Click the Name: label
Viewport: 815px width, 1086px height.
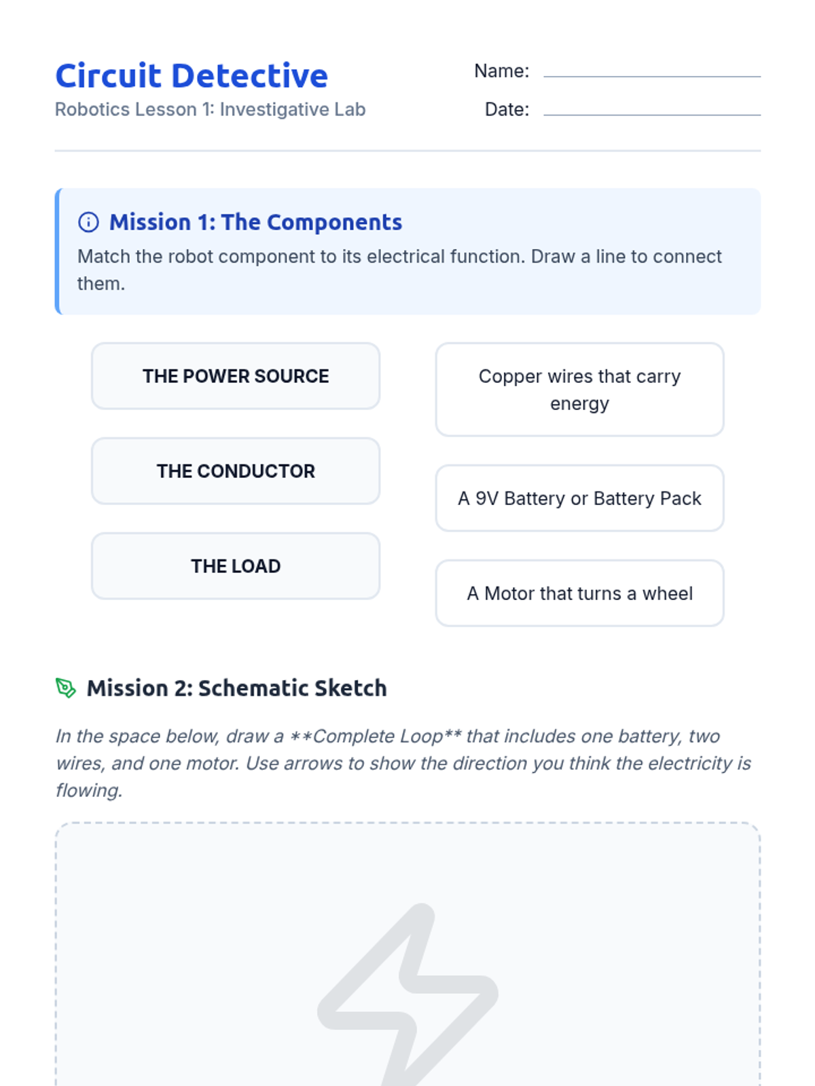coord(501,71)
